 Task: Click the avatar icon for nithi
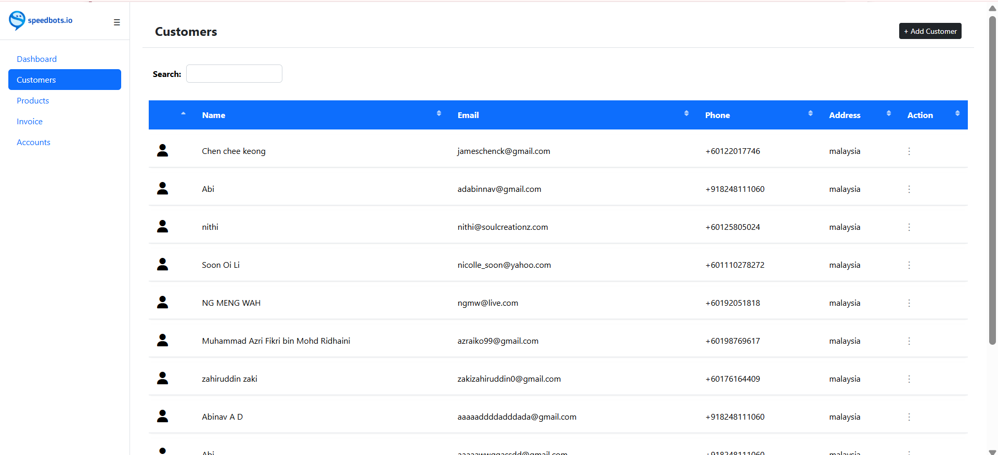pos(163,227)
